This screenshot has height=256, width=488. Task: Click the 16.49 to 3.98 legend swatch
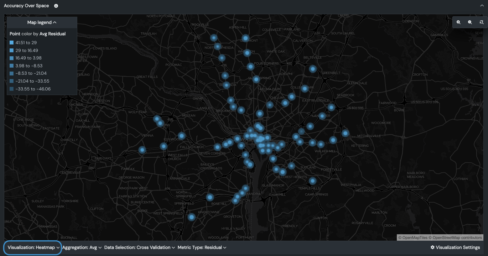tap(12, 58)
